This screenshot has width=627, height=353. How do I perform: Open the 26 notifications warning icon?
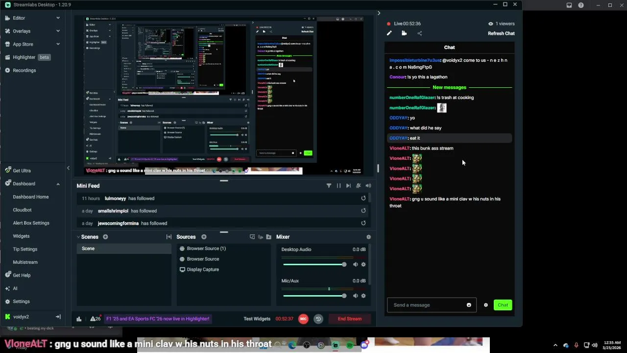(x=96, y=319)
